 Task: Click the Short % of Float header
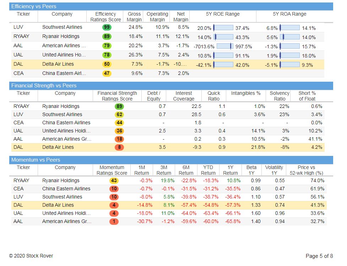tap(307, 96)
